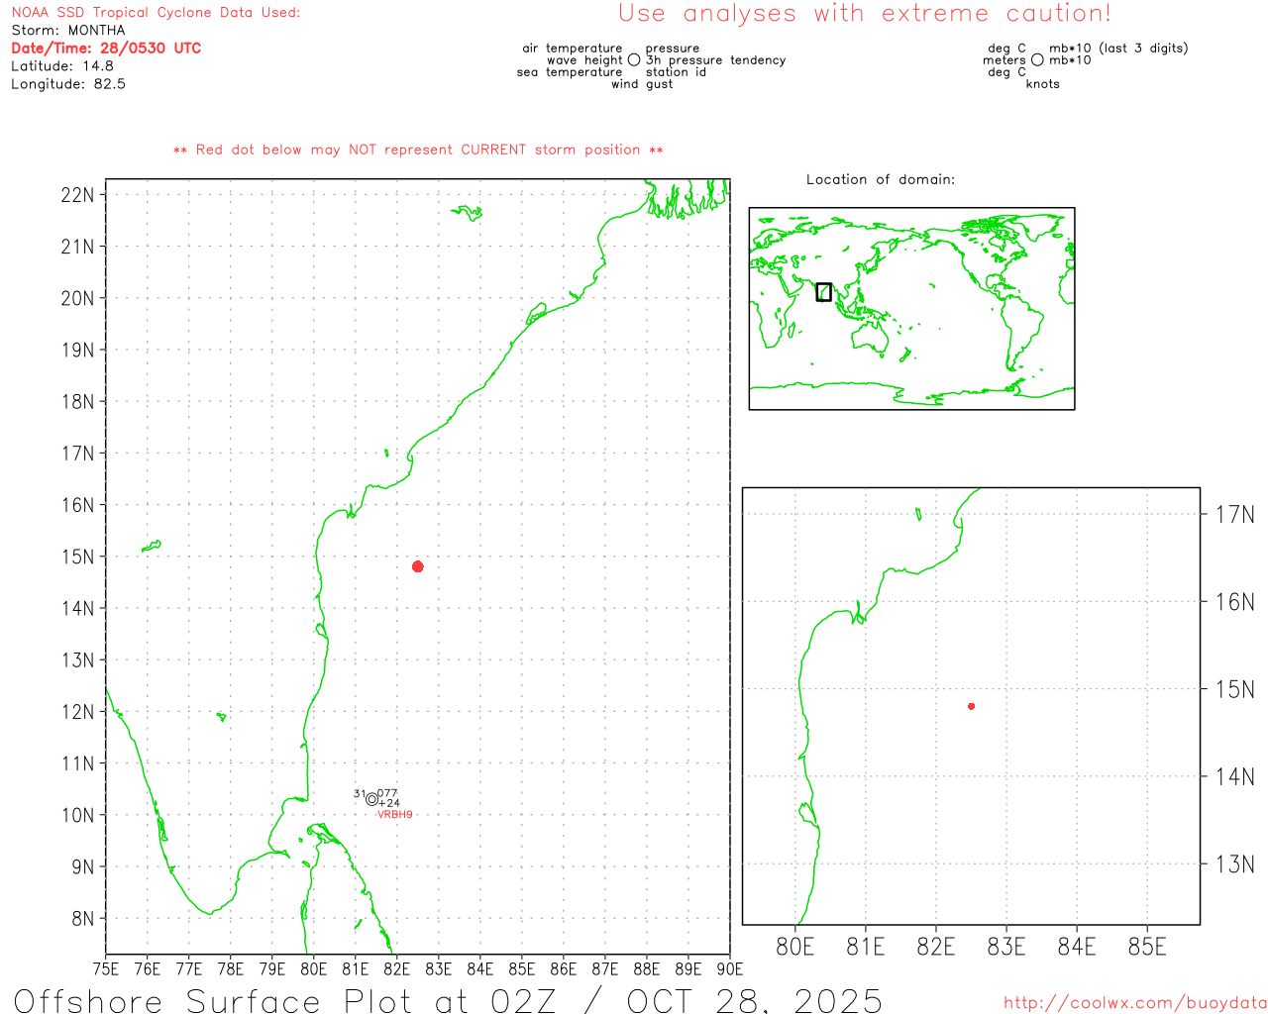Click the red storm dot in zoomed inset map
The width and height of the screenshot is (1268, 1014).
click(x=971, y=706)
